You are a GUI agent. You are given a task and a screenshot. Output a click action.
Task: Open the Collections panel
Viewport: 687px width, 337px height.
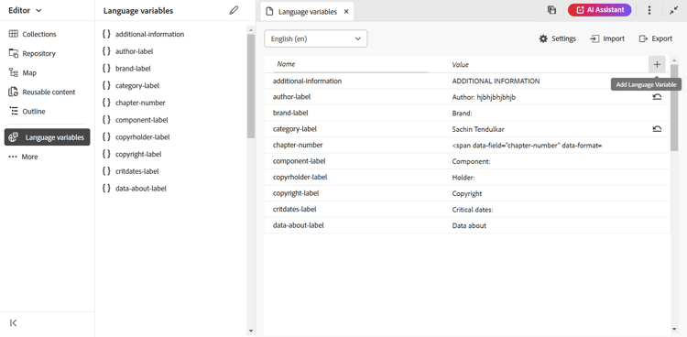33,34
